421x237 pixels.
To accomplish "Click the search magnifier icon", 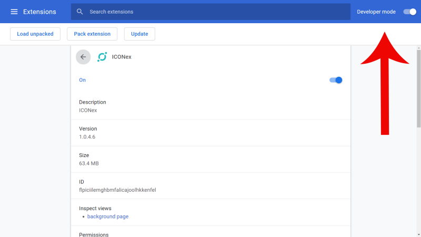I will [x=80, y=12].
